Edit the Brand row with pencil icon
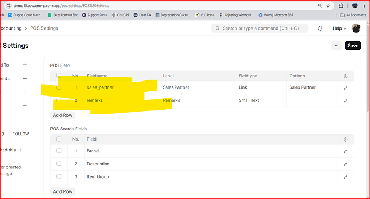The width and height of the screenshot is (370, 199). [x=345, y=151]
